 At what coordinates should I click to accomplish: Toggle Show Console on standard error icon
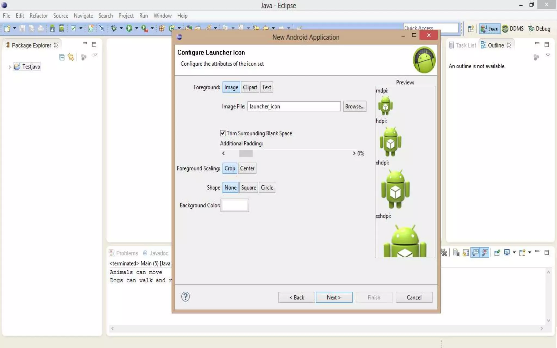(485, 253)
